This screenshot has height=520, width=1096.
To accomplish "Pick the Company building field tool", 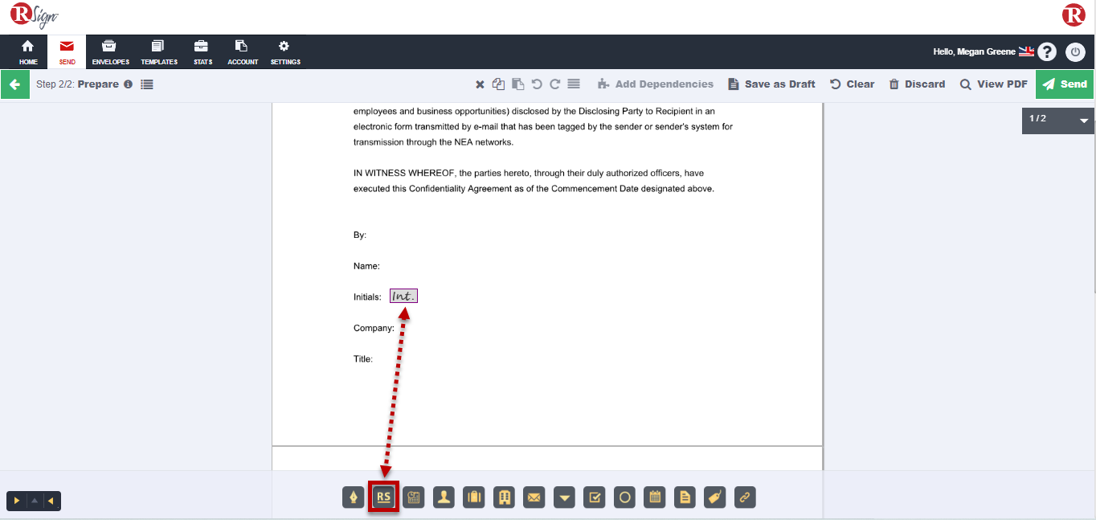I will pyautogui.click(x=504, y=497).
